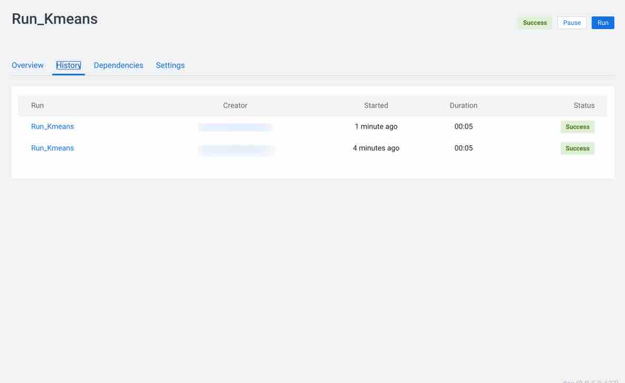Screen dimensions: 625x383
Task: Click the Creator column header
Action: (x=235, y=106)
